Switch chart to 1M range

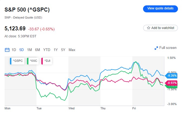[29, 50]
